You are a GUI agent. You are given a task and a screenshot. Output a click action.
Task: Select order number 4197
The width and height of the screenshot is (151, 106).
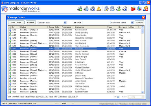click(14, 41)
